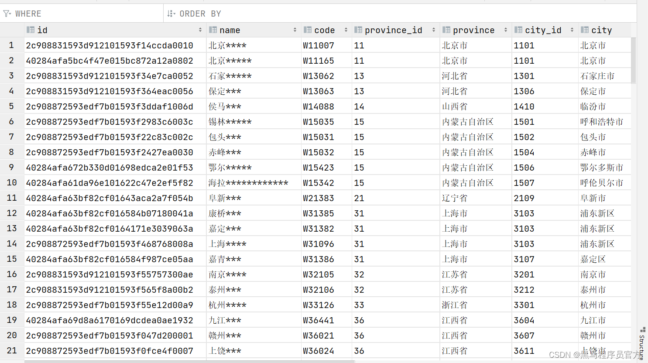
Task: Click code cell W33126
Action: click(x=326, y=305)
